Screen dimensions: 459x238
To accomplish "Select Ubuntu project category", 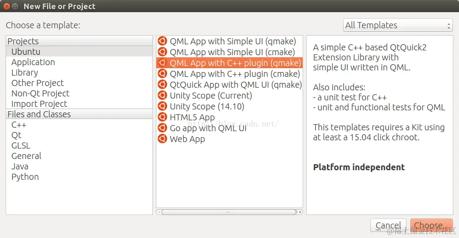I will (79, 52).
